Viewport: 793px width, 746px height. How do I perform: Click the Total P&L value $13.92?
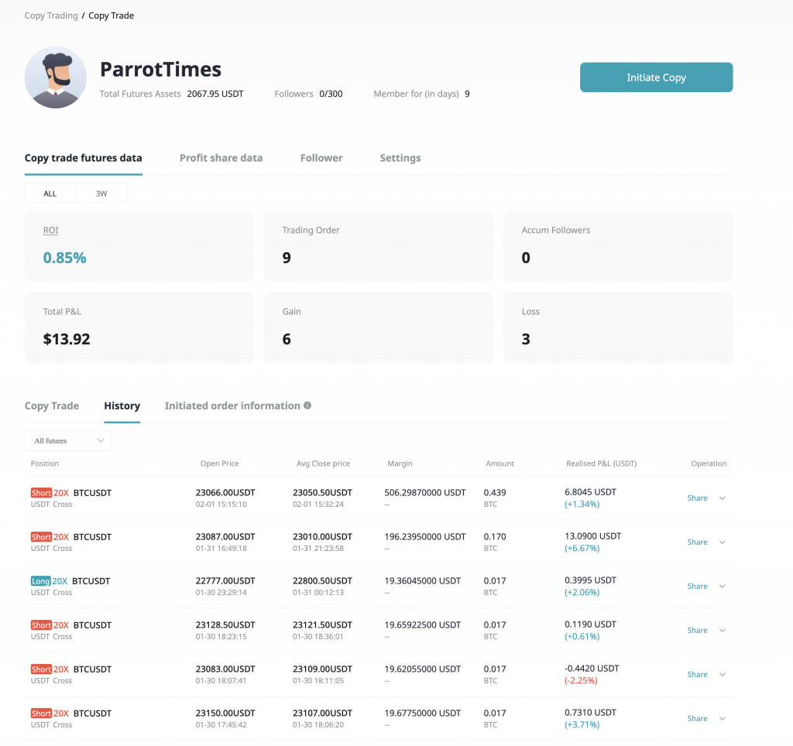(67, 339)
